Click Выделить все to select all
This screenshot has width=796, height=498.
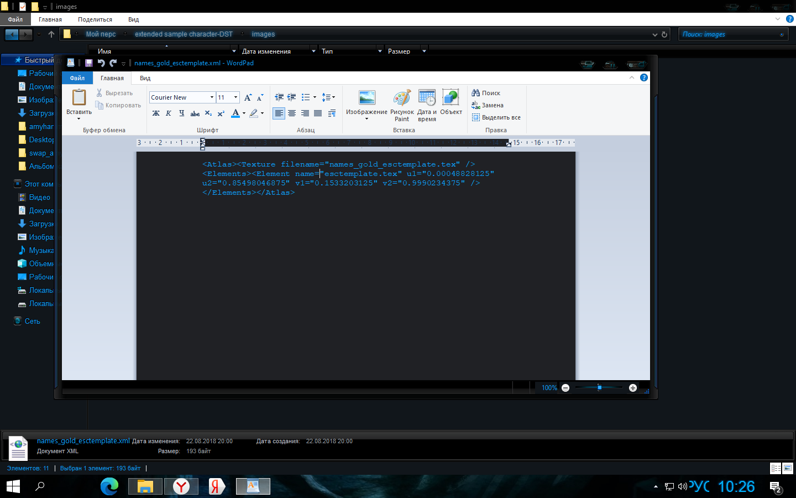pyautogui.click(x=496, y=117)
